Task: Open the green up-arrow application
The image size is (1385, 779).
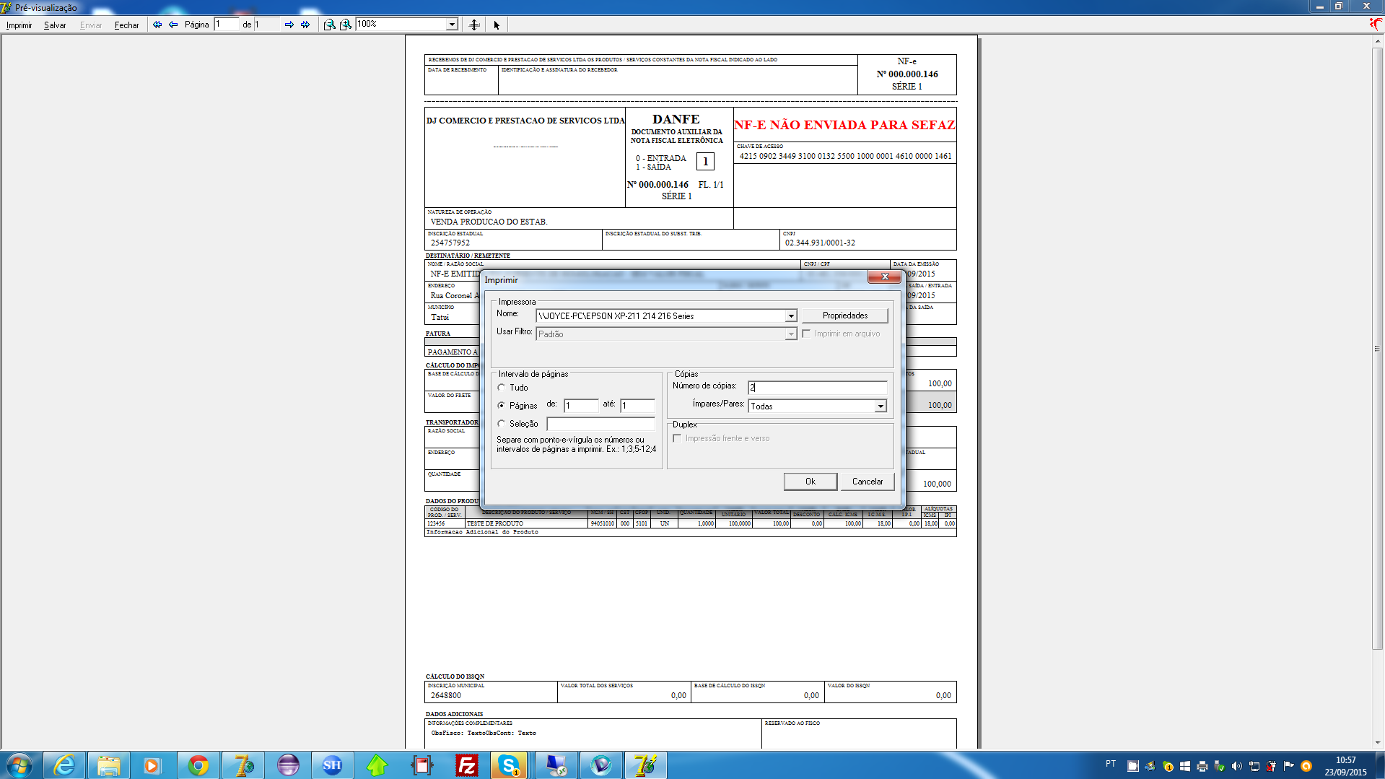Action: (377, 765)
